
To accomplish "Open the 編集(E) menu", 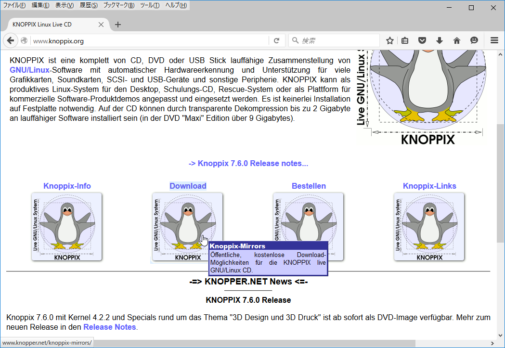I will click(x=40, y=5).
